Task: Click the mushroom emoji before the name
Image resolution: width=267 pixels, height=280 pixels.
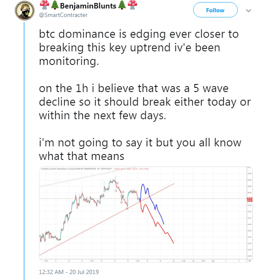Action: tap(43, 6)
